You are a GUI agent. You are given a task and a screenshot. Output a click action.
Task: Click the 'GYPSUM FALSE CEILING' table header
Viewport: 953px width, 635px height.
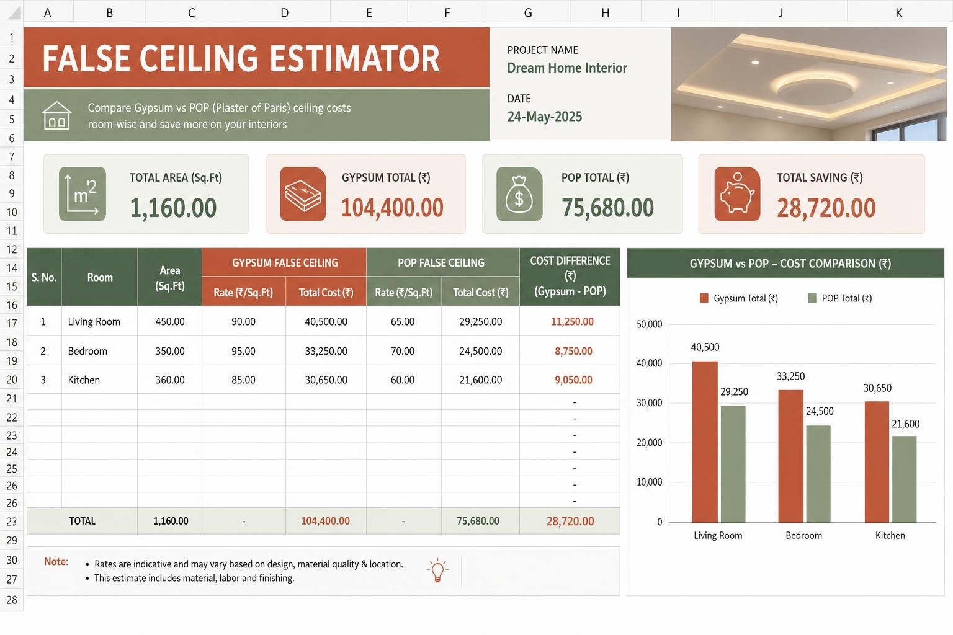point(285,263)
